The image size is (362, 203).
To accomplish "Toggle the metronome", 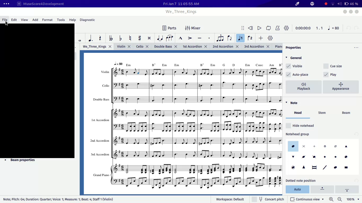I will point(277,28).
